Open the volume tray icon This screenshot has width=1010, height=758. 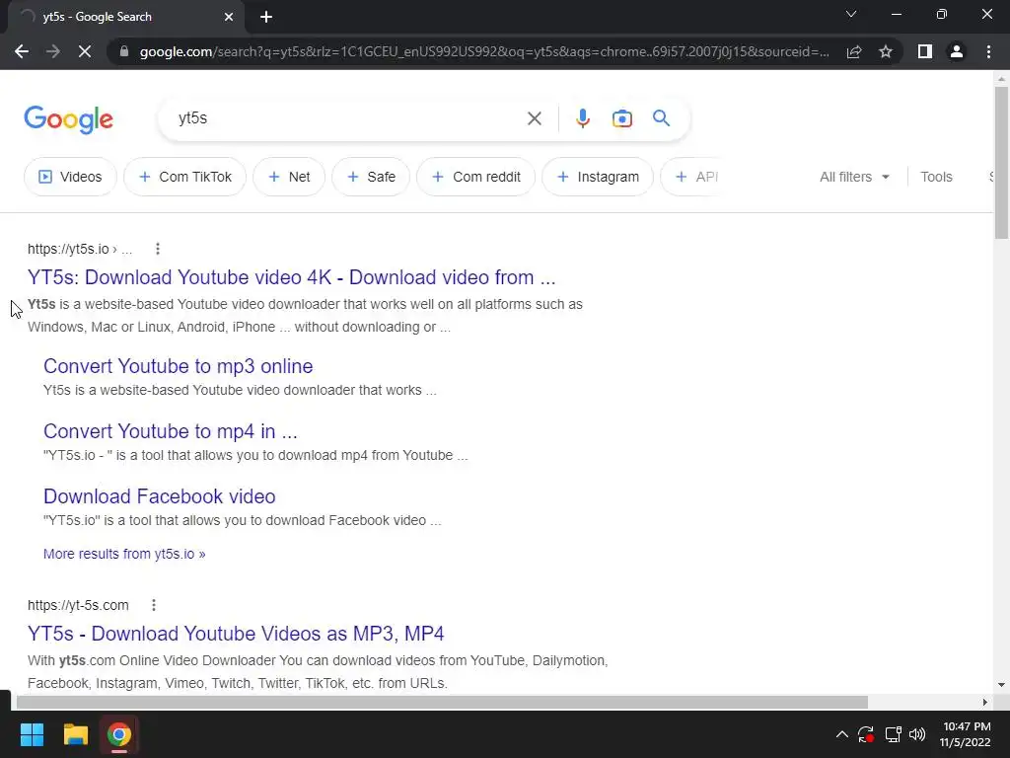917,734
